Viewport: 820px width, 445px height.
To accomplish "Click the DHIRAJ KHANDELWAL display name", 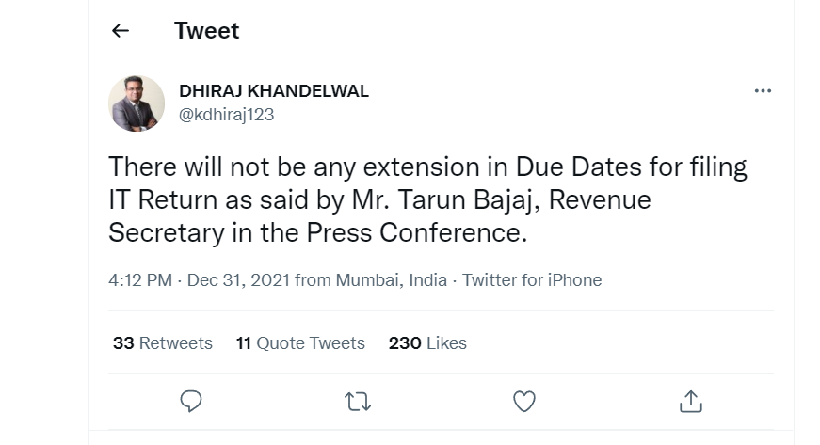I will click(x=273, y=91).
